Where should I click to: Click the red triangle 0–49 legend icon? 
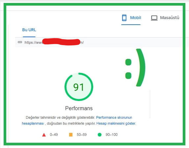[44, 135]
